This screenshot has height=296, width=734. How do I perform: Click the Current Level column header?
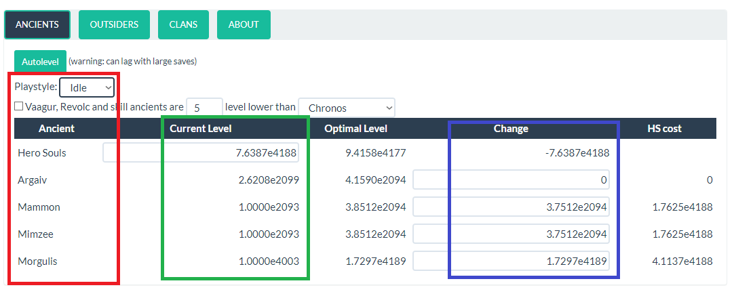point(201,129)
